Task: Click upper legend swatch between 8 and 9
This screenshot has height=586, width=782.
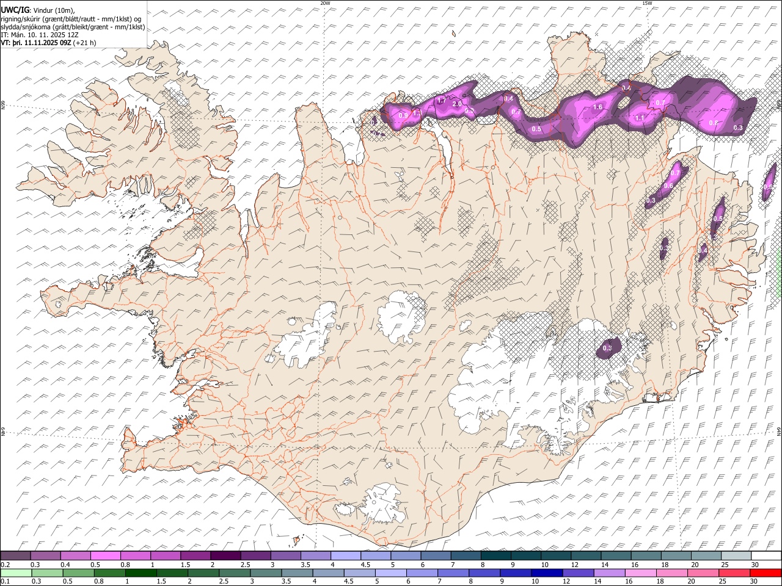Action: (x=495, y=555)
